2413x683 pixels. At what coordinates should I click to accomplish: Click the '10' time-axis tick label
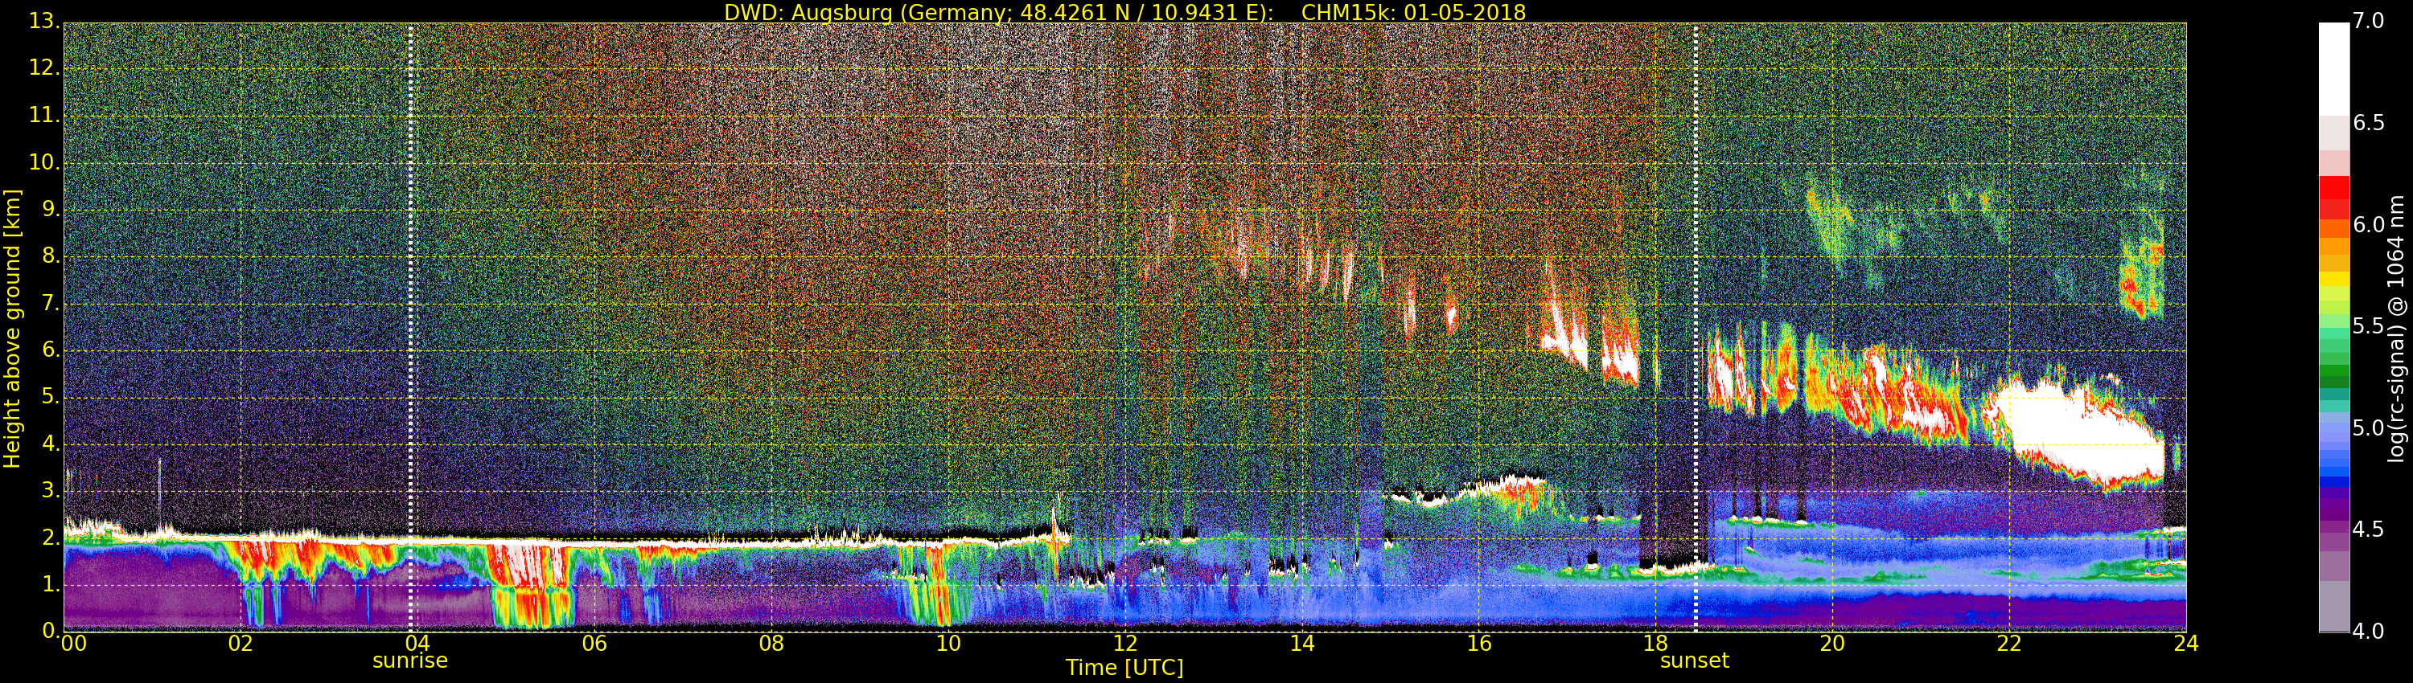pos(948,643)
